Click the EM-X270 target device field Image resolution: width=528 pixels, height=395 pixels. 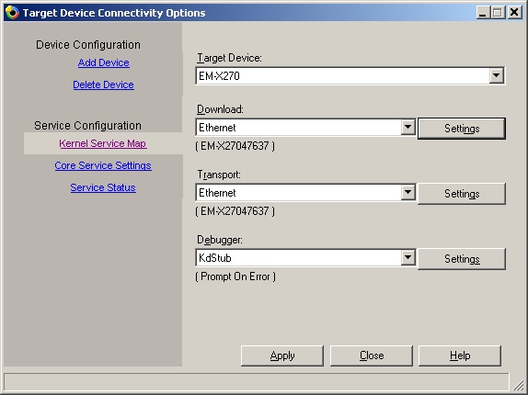342,75
